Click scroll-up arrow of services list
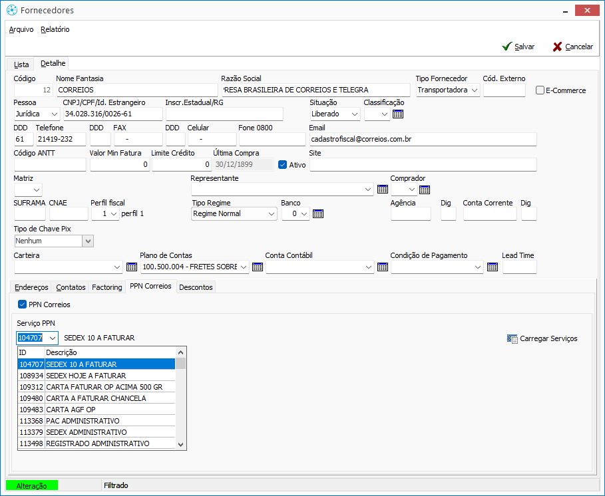 [180, 352]
